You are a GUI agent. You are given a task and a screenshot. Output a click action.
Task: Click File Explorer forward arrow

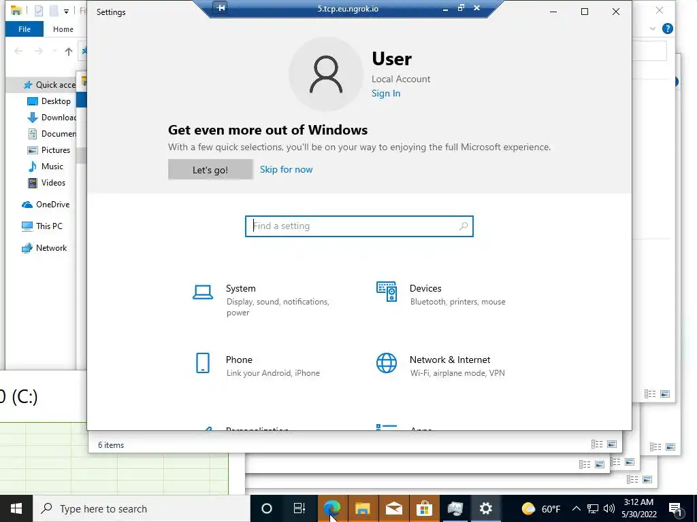point(39,52)
